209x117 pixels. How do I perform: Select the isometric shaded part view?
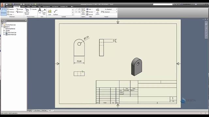[x=137, y=67]
